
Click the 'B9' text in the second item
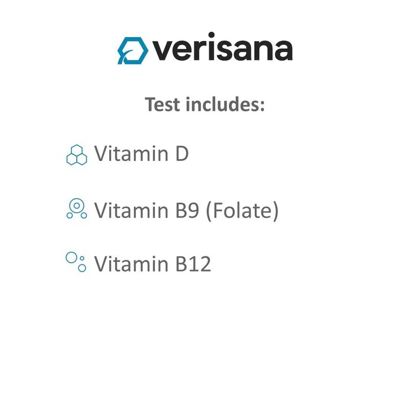pos(187,210)
